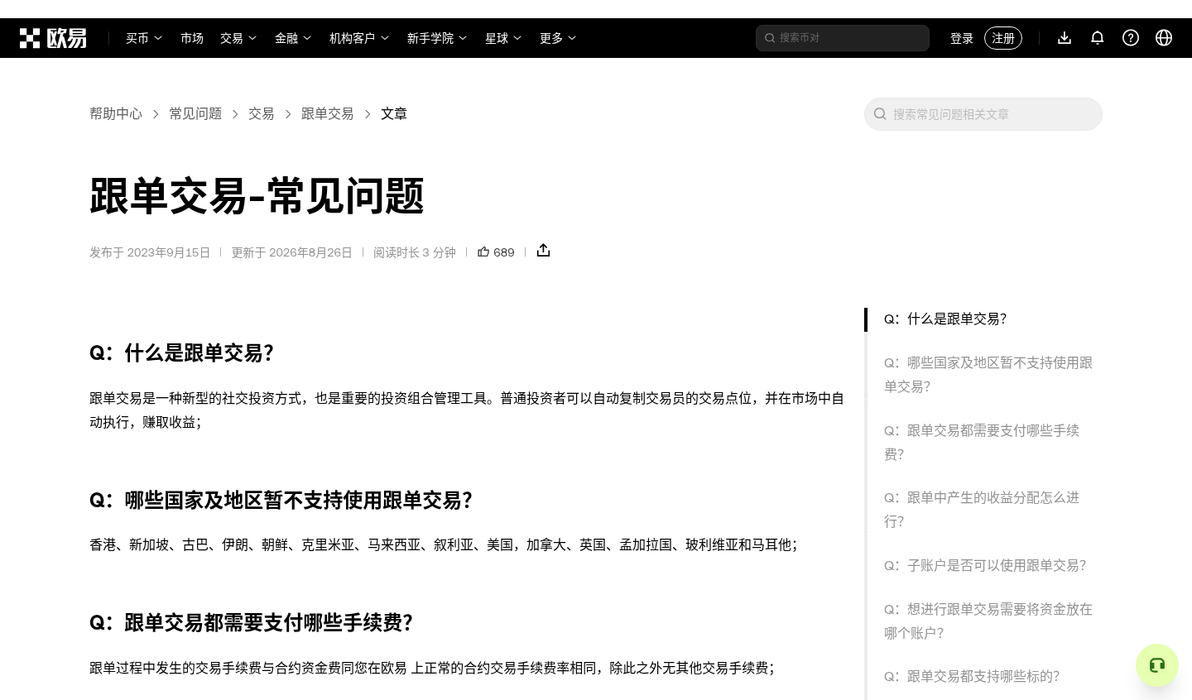
Task: Click the 注册 register button
Action: [1003, 38]
